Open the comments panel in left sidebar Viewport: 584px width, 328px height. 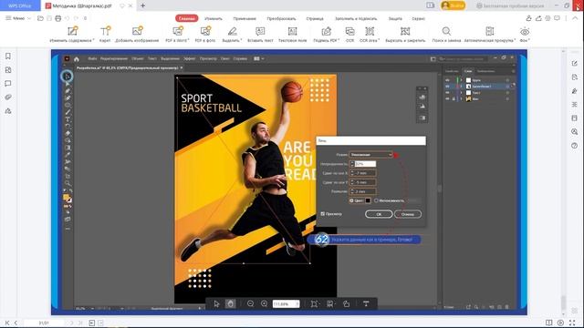coord(8,83)
